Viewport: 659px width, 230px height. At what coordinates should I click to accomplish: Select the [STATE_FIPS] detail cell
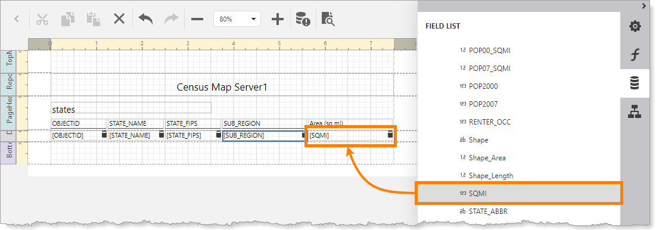(x=192, y=135)
